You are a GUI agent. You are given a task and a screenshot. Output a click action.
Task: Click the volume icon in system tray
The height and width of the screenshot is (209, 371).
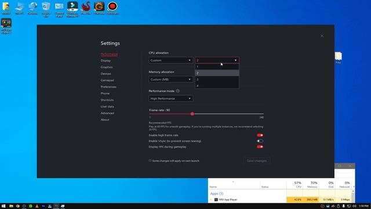pos(354,206)
